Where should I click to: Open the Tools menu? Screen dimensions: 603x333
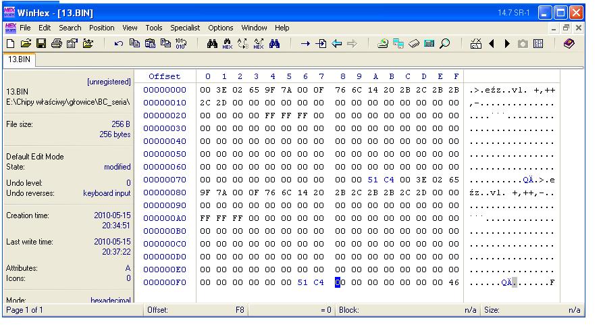pyautogui.click(x=154, y=28)
